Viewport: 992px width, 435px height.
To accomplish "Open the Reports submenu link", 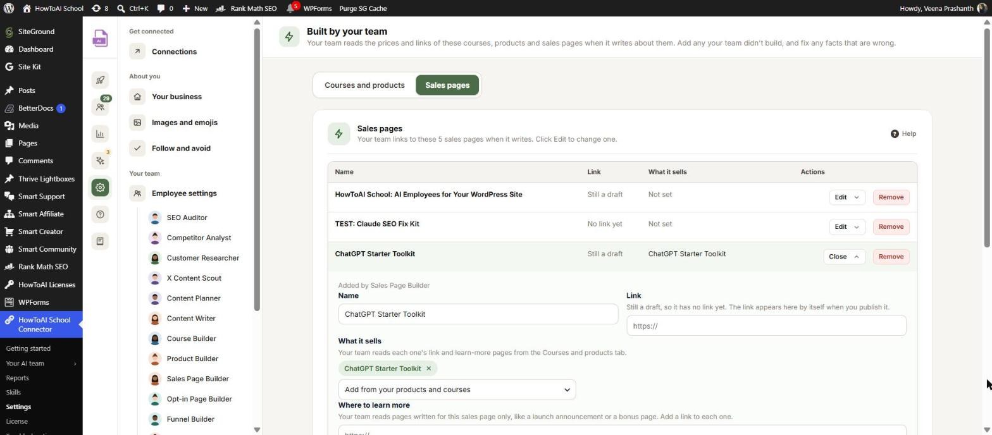I will (x=17, y=378).
